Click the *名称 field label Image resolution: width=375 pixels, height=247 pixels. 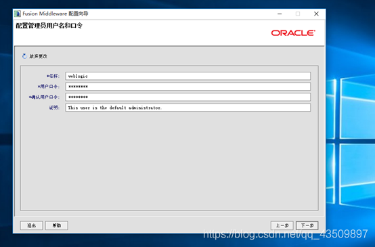[53, 76]
